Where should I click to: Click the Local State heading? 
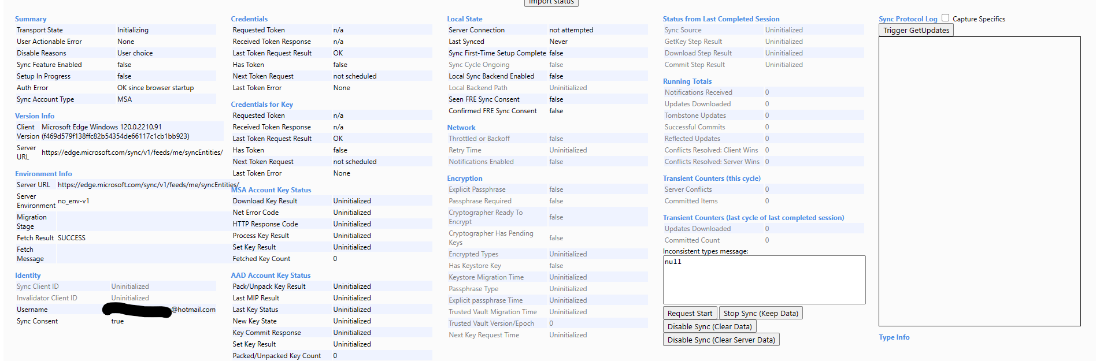(464, 19)
